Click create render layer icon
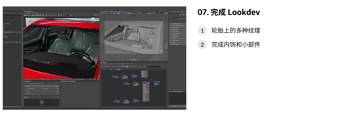Image resolution: width=353 pixels, height=117 pixels. (x=25, y=97)
